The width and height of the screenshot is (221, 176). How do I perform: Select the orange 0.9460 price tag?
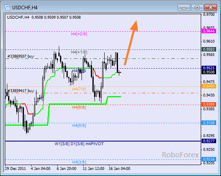coord(209,86)
